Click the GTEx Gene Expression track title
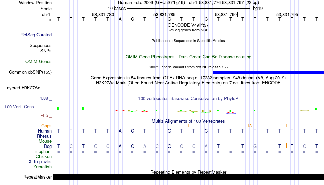This screenshot has height=185, width=324. [188, 78]
